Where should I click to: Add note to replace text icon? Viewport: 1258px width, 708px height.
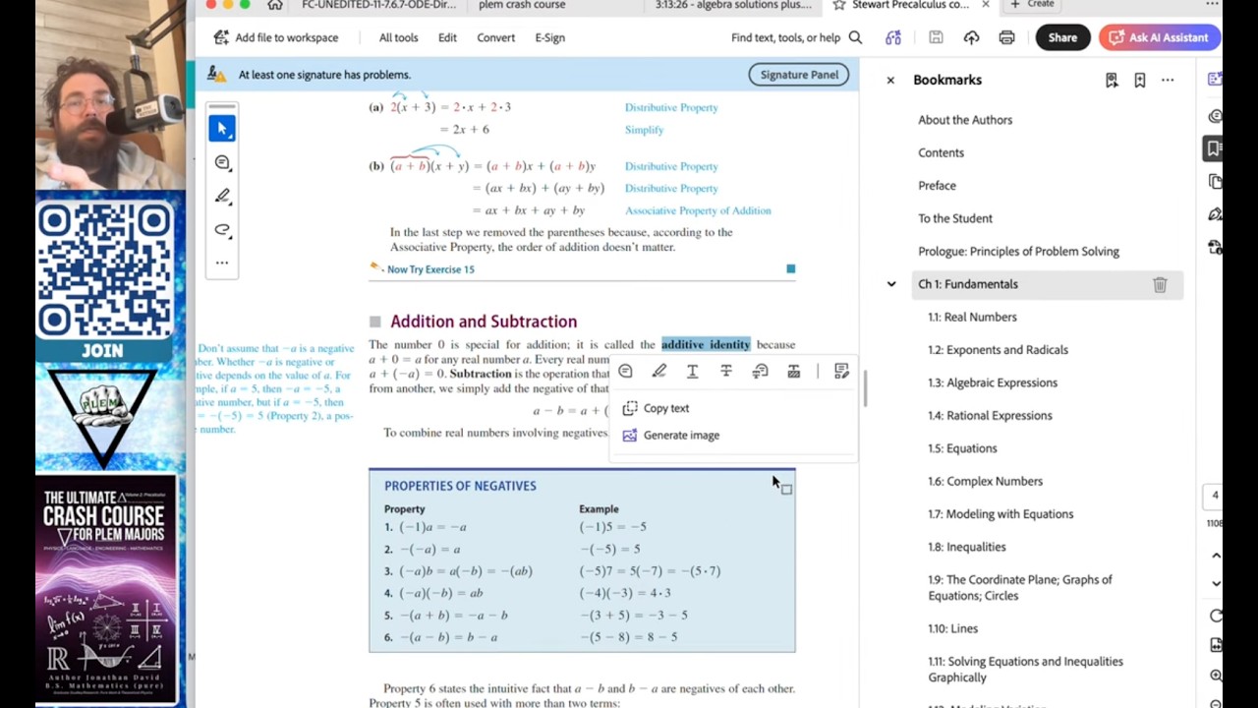point(760,371)
